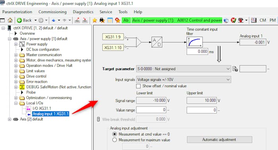Click the parameter help icon beside Target parameter
The height and width of the screenshot is (150, 278).
(235, 69)
